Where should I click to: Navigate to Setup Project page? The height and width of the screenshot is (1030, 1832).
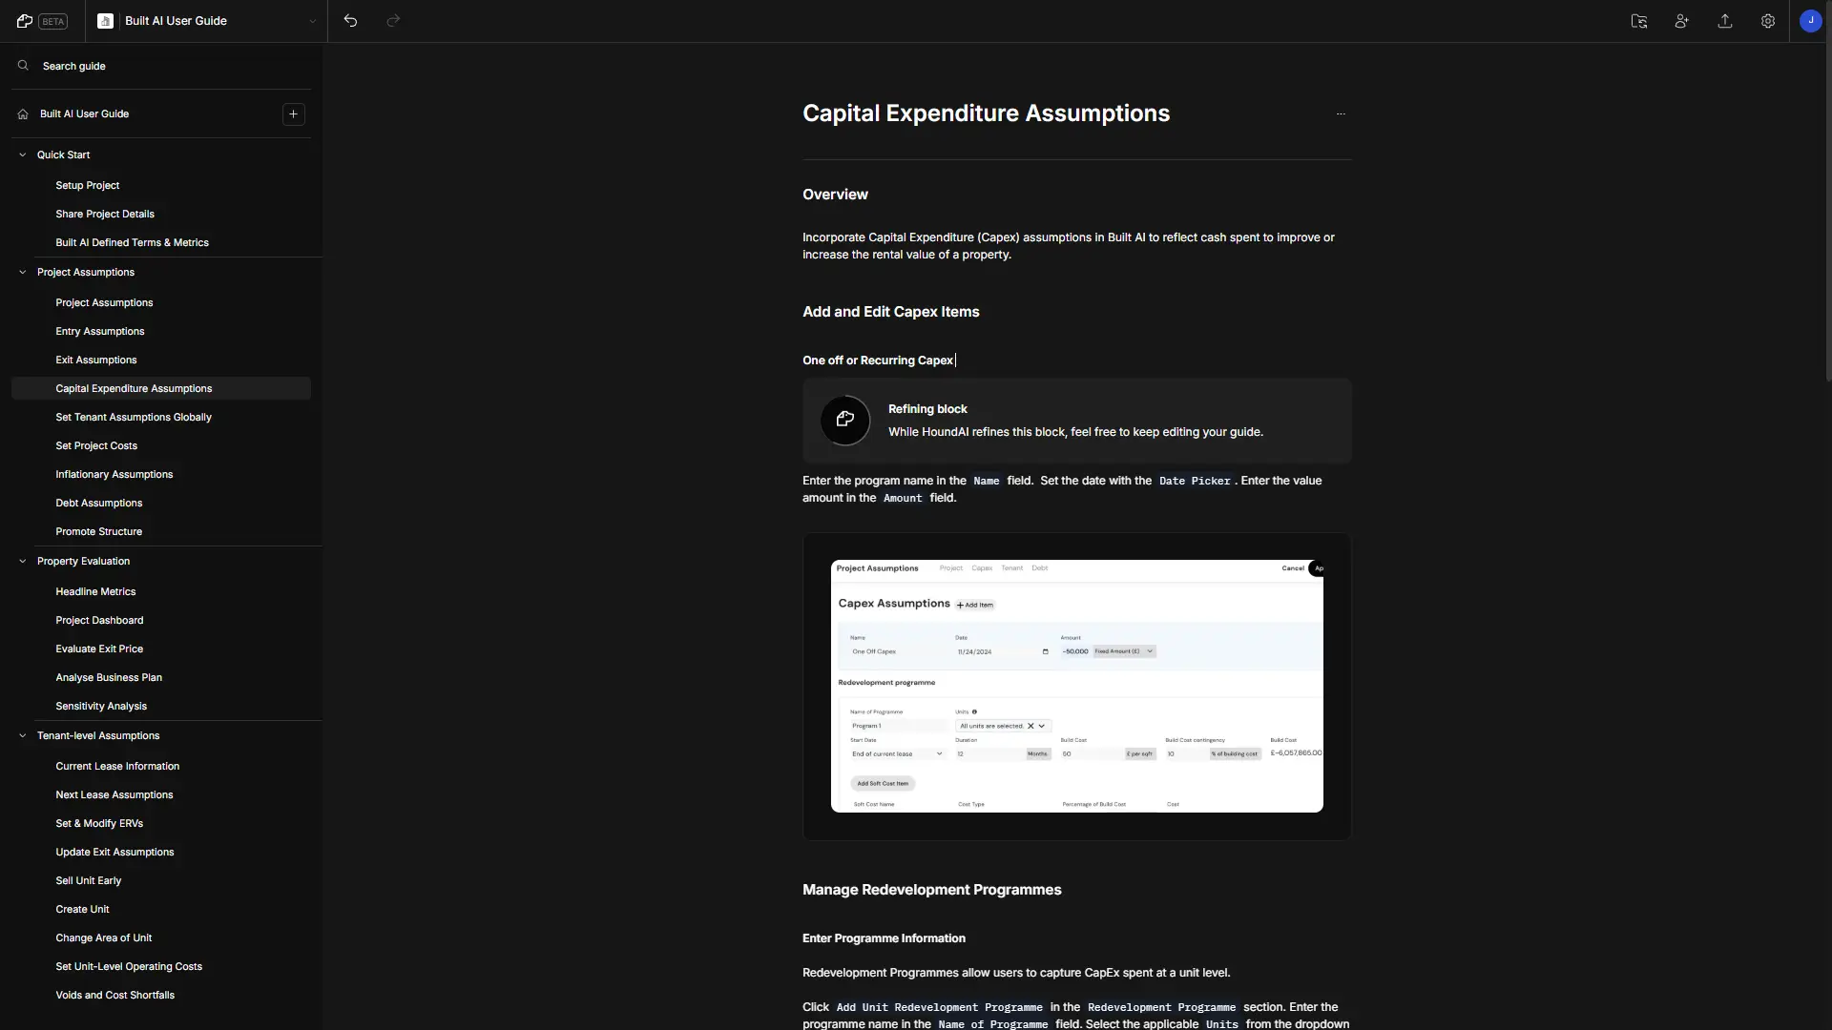[x=87, y=185]
